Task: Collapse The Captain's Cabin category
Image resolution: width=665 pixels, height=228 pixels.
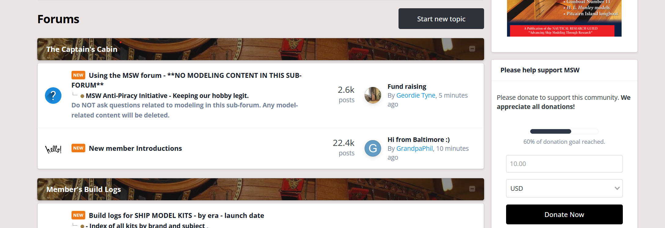Action: [x=472, y=49]
